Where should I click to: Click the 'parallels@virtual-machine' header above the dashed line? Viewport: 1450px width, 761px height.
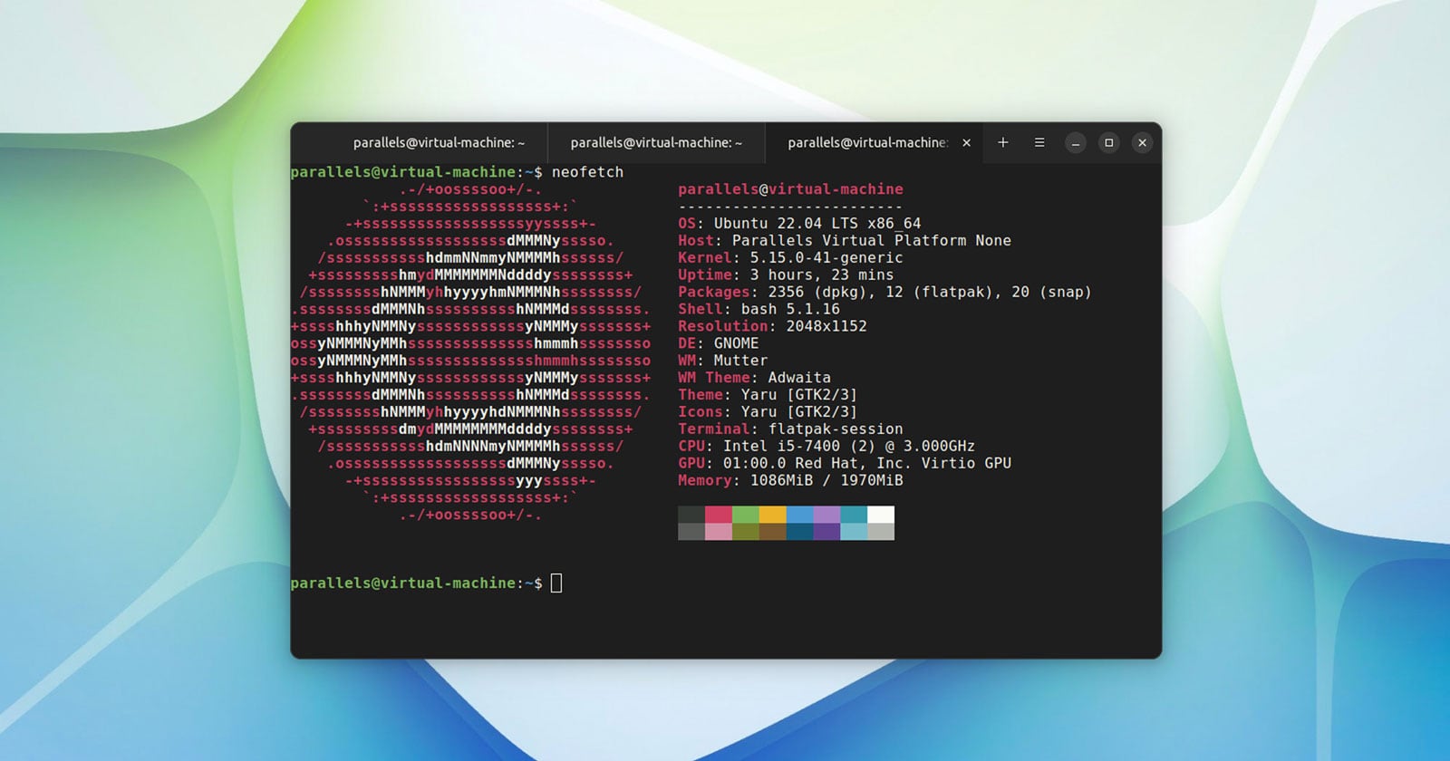coord(790,189)
